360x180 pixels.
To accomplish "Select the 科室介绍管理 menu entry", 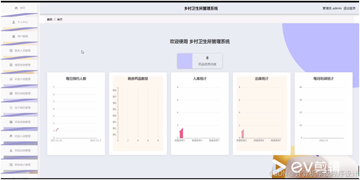I will pos(19,79).
